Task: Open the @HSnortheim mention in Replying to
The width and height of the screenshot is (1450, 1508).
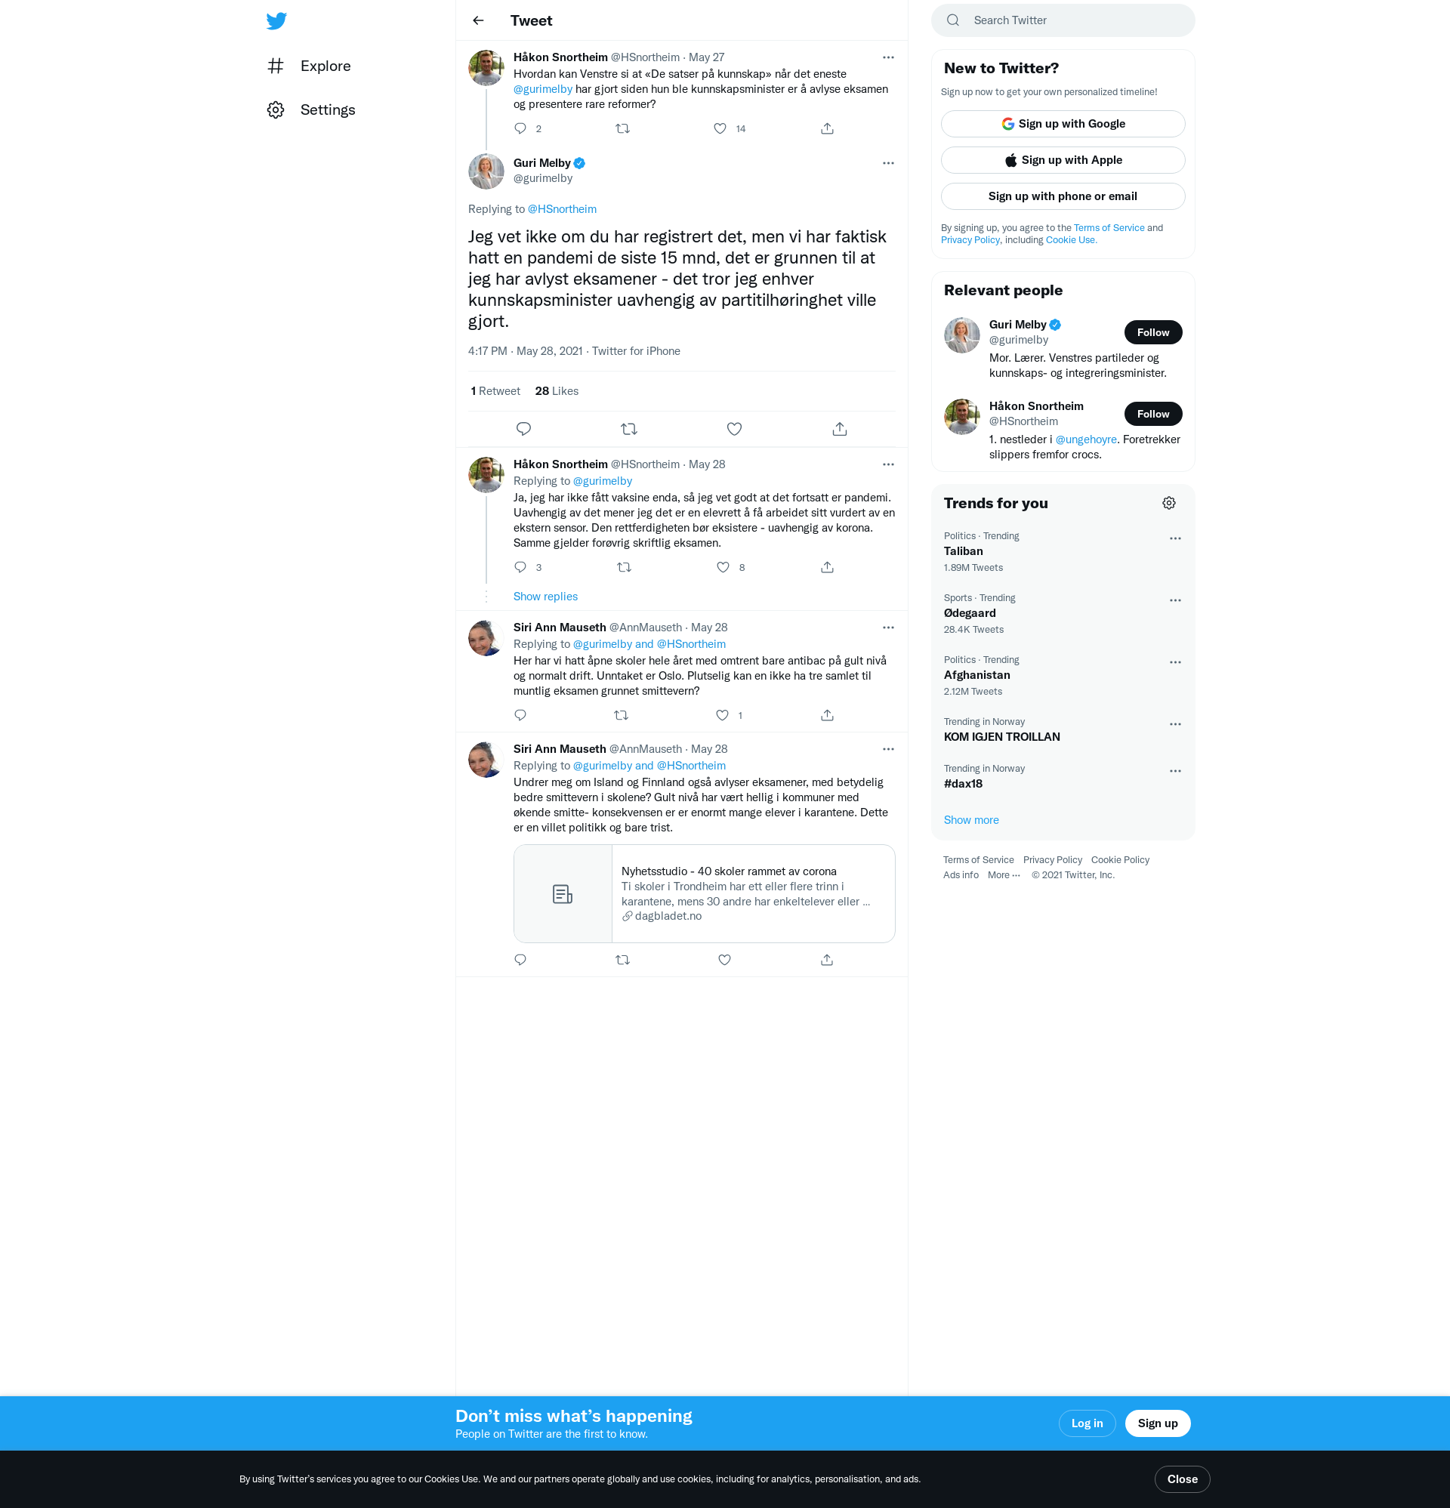Action: coord(562,209)
